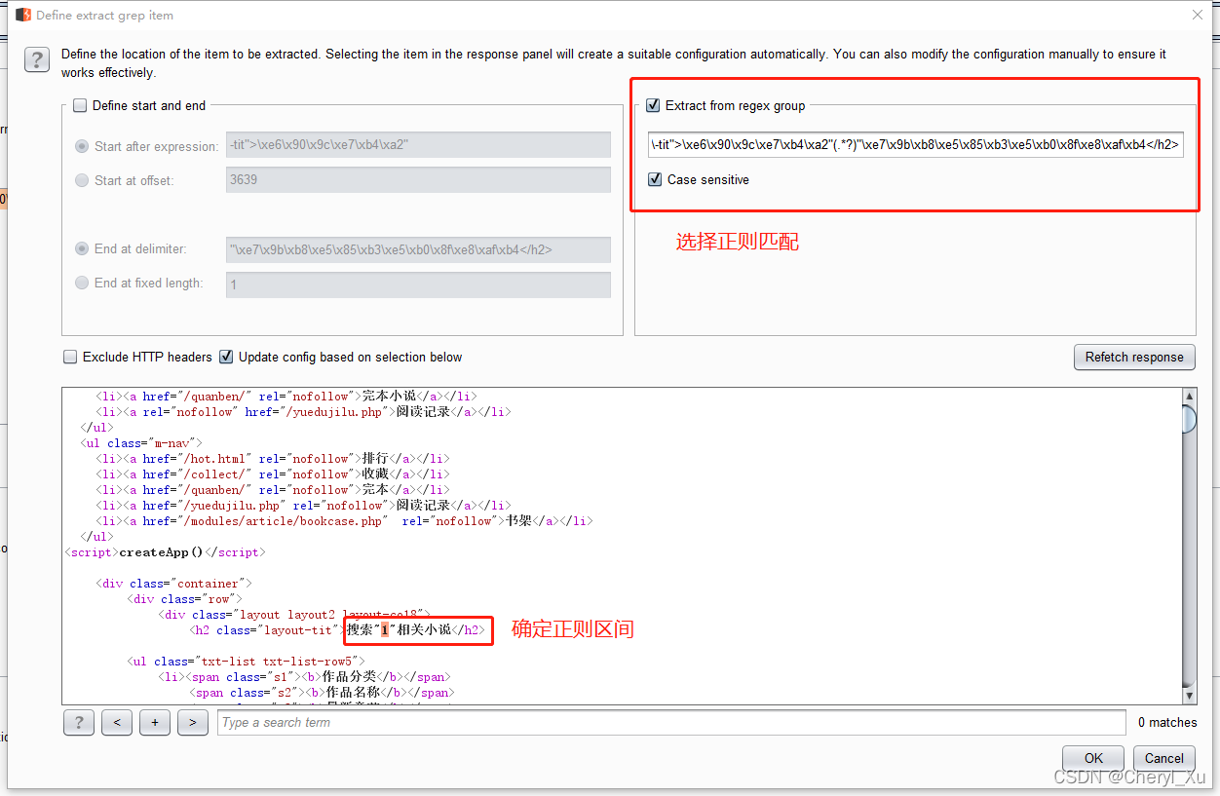Click the End at delimiter text field
The image size is (1220, 796).
click(x=418, y=249)
